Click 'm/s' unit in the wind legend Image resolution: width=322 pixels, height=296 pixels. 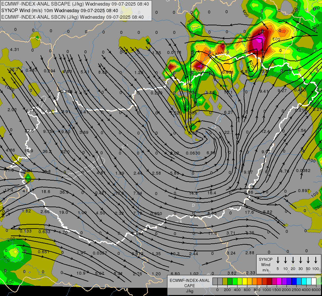[x=265, y=270]
